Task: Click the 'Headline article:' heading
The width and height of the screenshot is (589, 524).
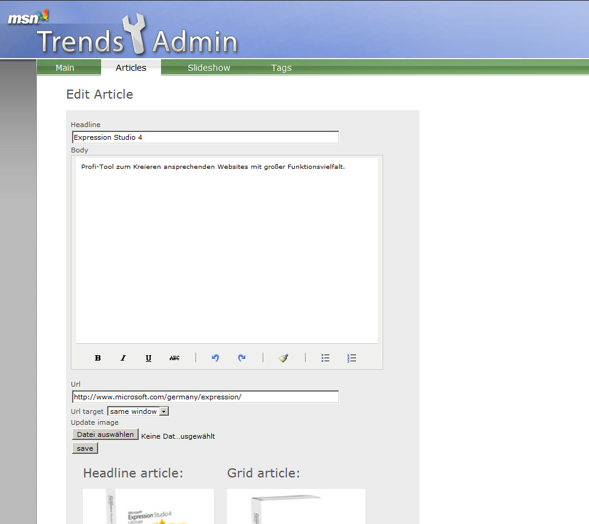Action: (133, 473)
